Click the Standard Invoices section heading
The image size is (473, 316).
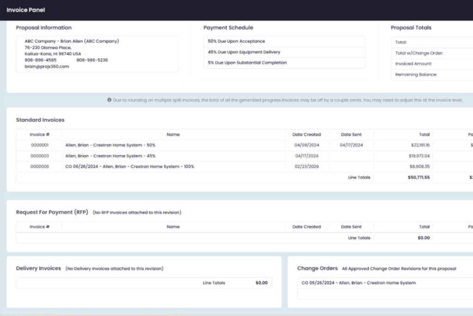point(41,120)
